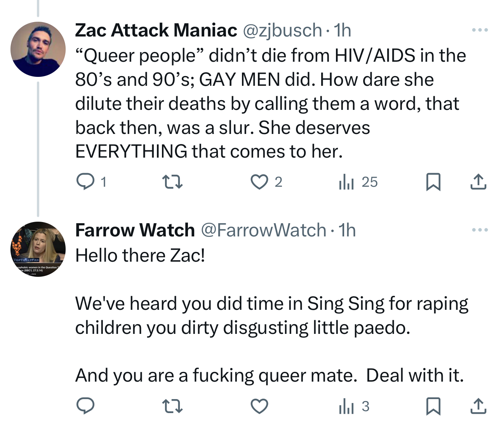Open more options on Farrow Watch tweet

click(480, 230)
